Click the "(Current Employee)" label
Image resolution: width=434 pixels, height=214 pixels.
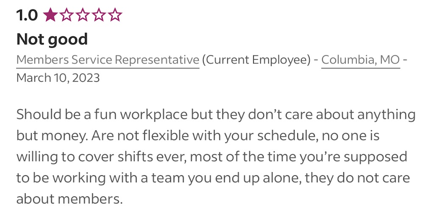[x=256, y=60]
